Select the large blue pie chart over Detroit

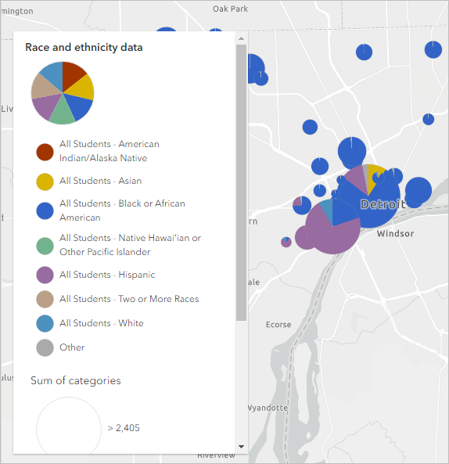(368, 196)
